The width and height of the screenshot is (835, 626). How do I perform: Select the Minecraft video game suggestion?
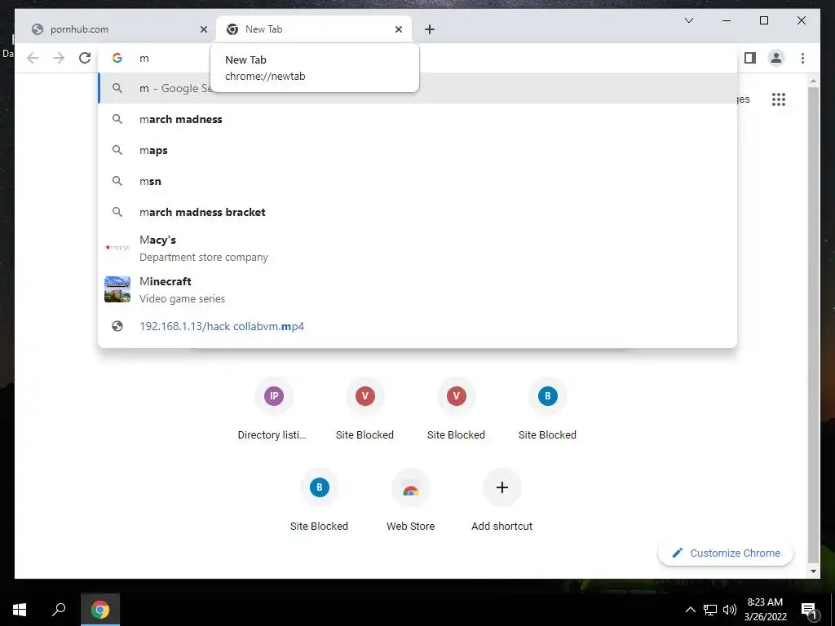click(x=417, y=289)
